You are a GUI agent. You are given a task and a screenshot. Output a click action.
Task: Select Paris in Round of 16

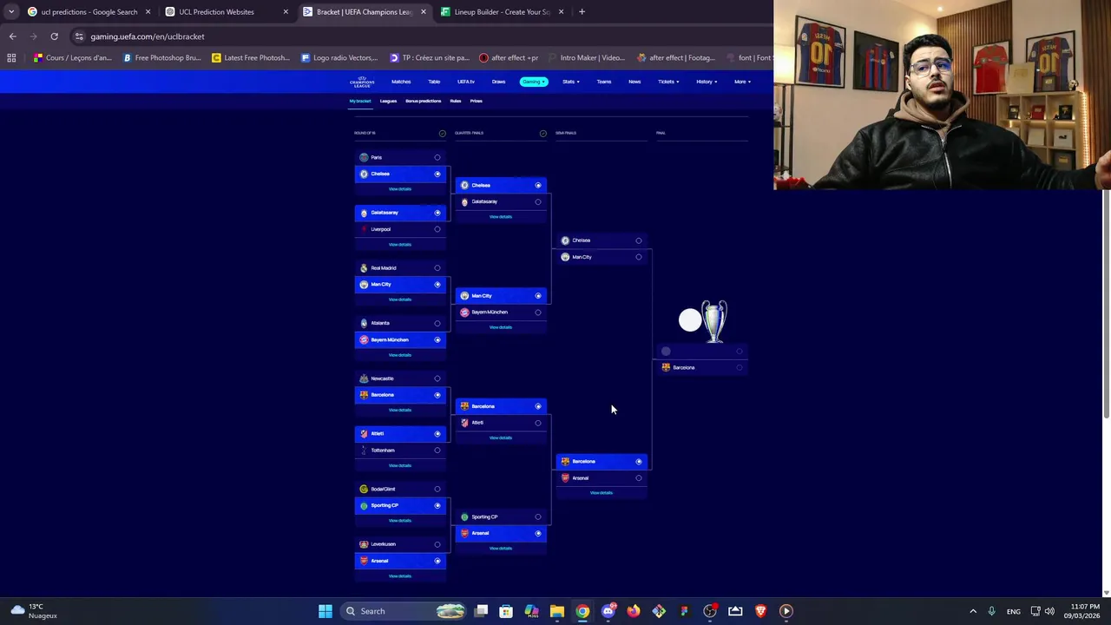[400, 157]
